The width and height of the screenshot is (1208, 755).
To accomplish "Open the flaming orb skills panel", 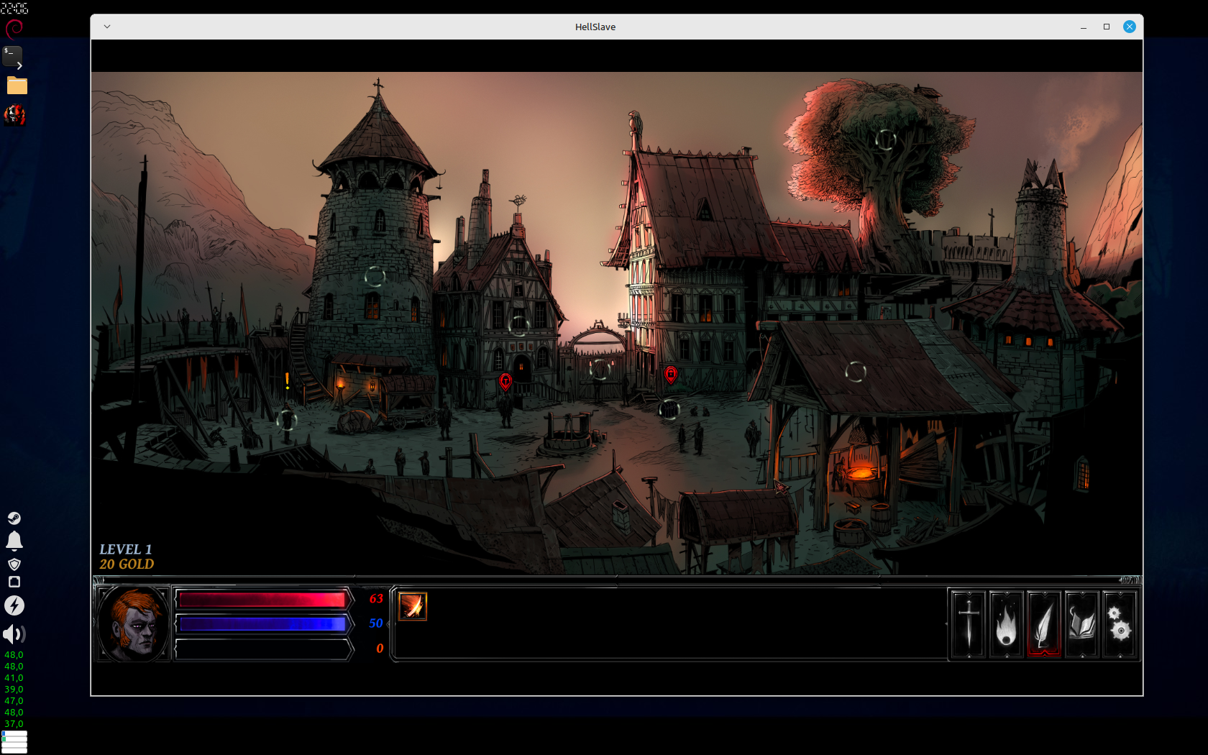I will [x=1006, y=624].
